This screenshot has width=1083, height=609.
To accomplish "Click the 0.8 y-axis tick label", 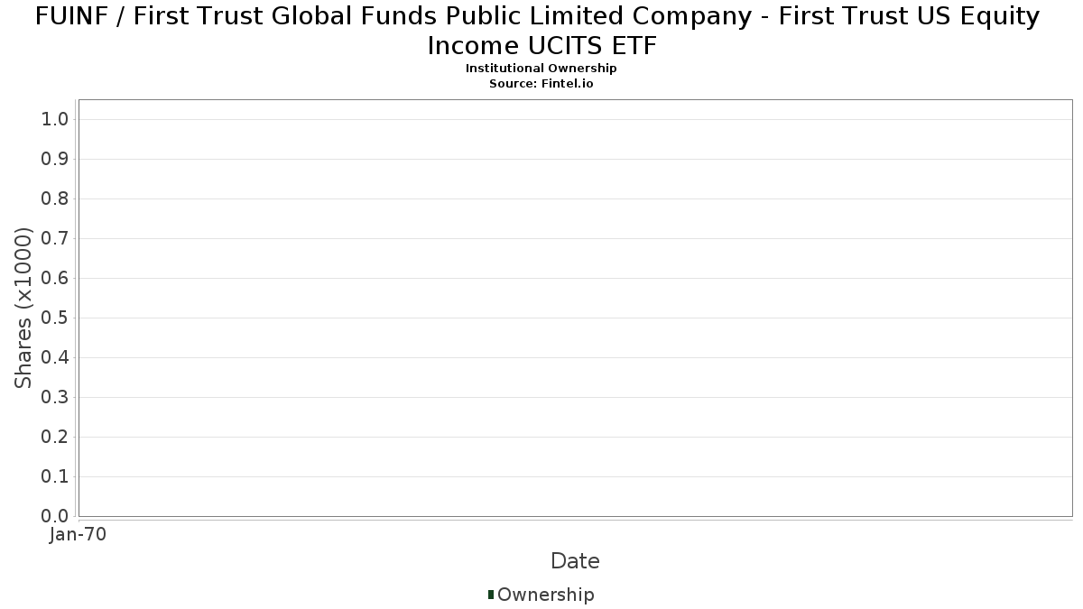I will [56, 199].
